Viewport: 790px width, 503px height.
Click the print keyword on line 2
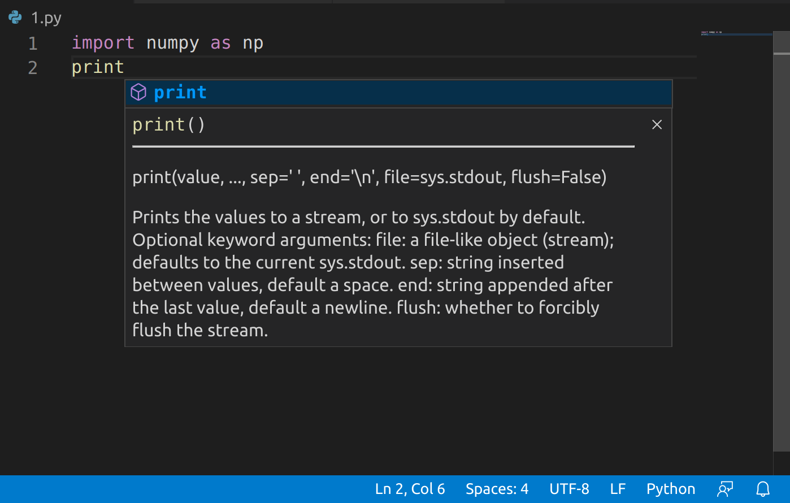[97, 68]
